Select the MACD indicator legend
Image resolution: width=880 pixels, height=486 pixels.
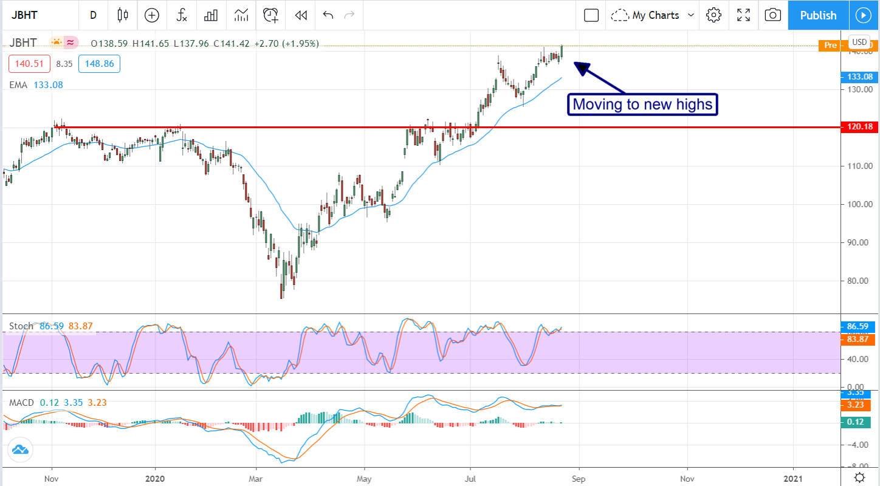[x=22, y=402]
